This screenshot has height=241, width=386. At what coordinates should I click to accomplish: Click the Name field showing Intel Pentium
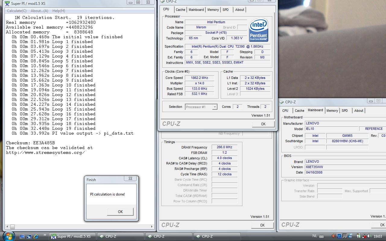coord(216,22)
